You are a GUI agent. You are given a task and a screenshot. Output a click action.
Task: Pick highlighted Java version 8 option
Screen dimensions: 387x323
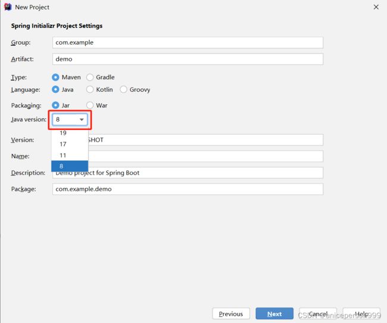[70, 166]
